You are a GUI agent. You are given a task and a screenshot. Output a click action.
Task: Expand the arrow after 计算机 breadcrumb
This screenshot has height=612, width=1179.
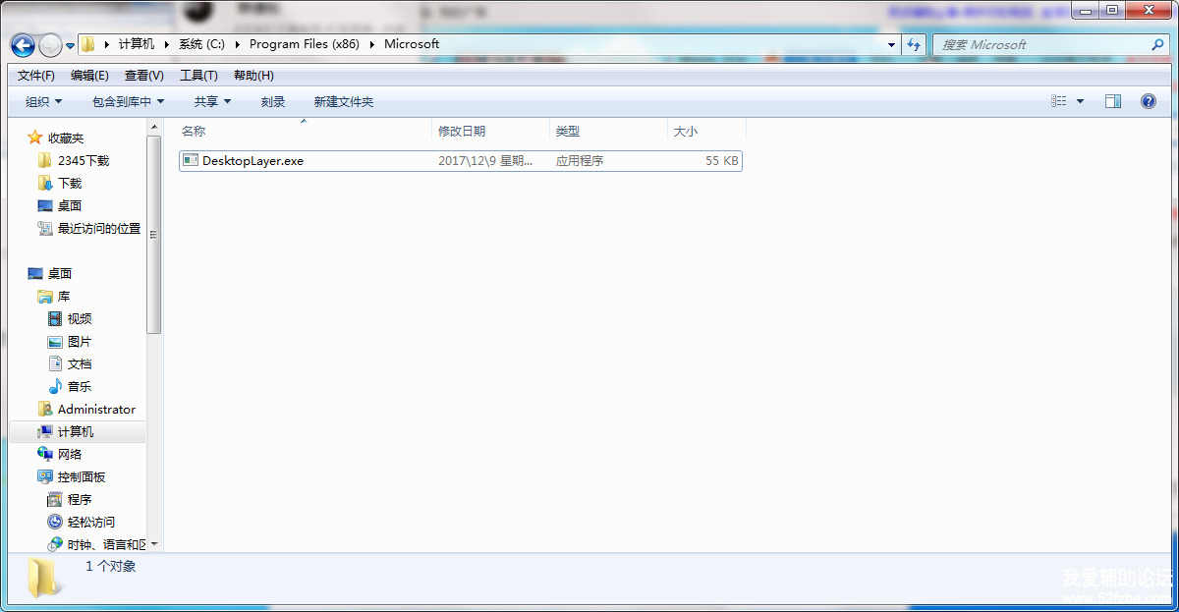pyautogui.click(x=167, y=44)
